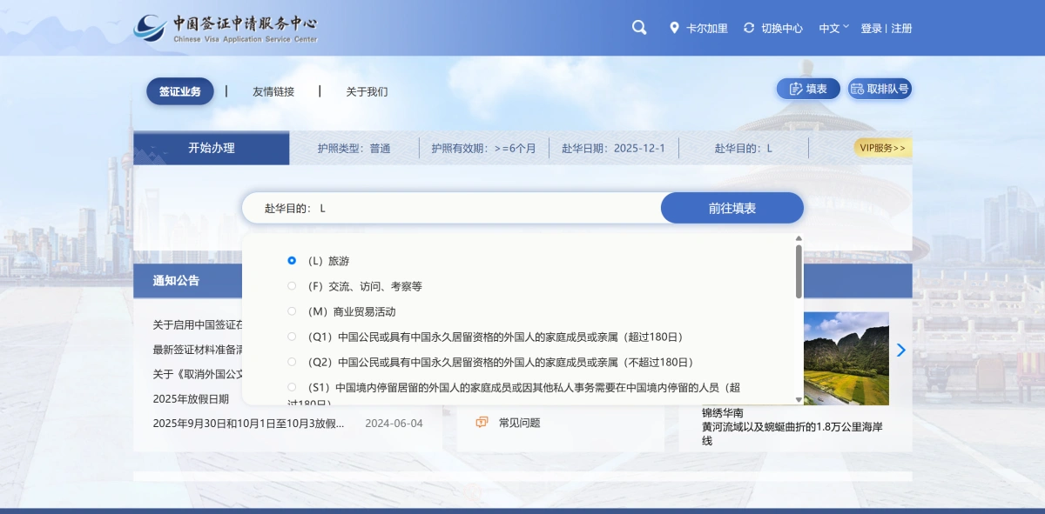Click the location pin icon beside 卡尔加里
1045x514 pixels.
point(674,28)
